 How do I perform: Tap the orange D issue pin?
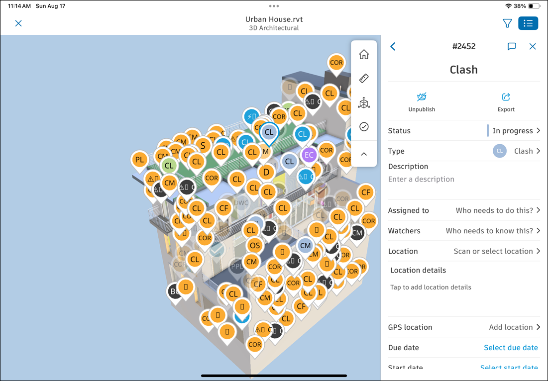point(266,172)
